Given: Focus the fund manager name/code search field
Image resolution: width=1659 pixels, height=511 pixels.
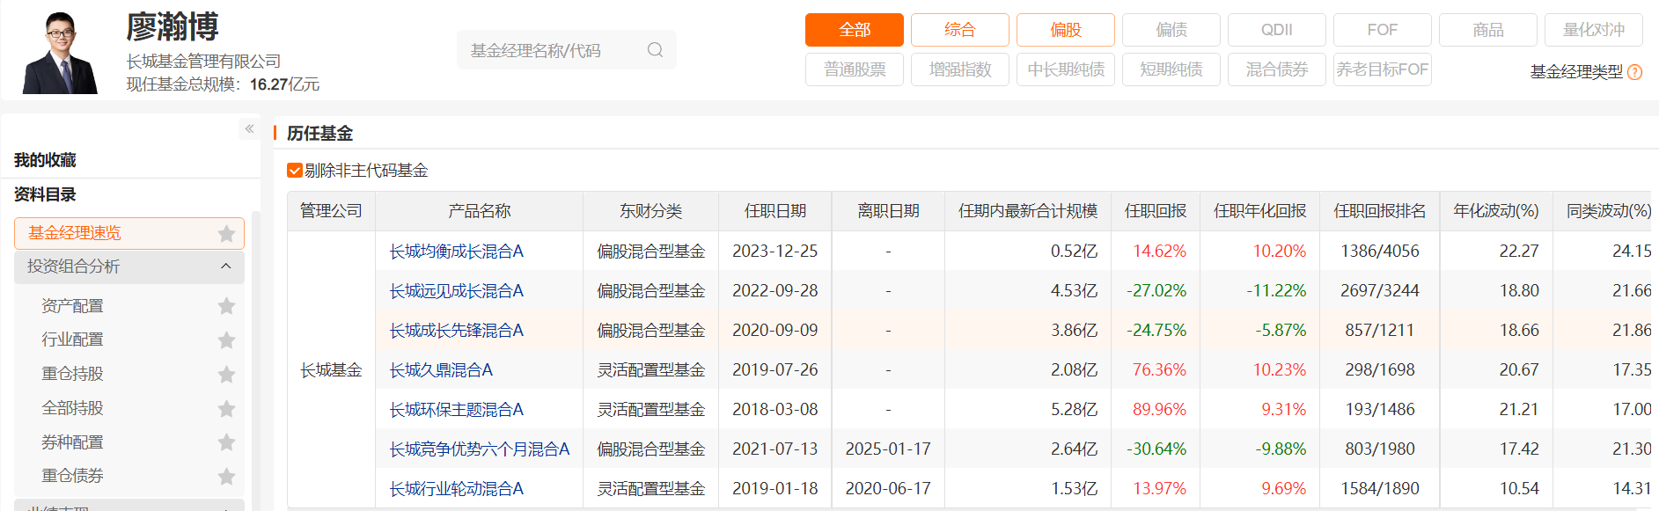Looking at the screenshot, I should coord(566,50).
